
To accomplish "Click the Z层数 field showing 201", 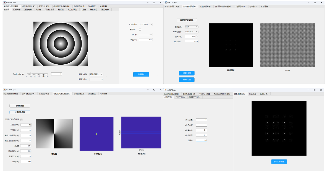I will [26, 146].
